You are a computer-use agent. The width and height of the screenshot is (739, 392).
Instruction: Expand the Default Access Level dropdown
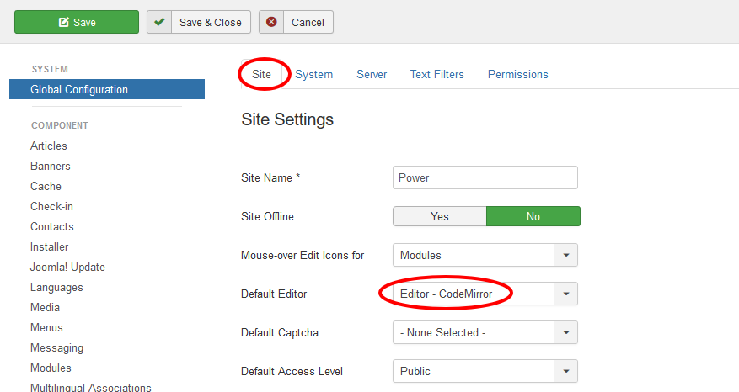point(565,371)
